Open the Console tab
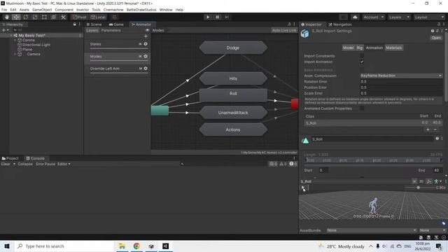Image resolution: width=448 pixels, height=252 pixels. pyautogui.click(x=35, y=158)
